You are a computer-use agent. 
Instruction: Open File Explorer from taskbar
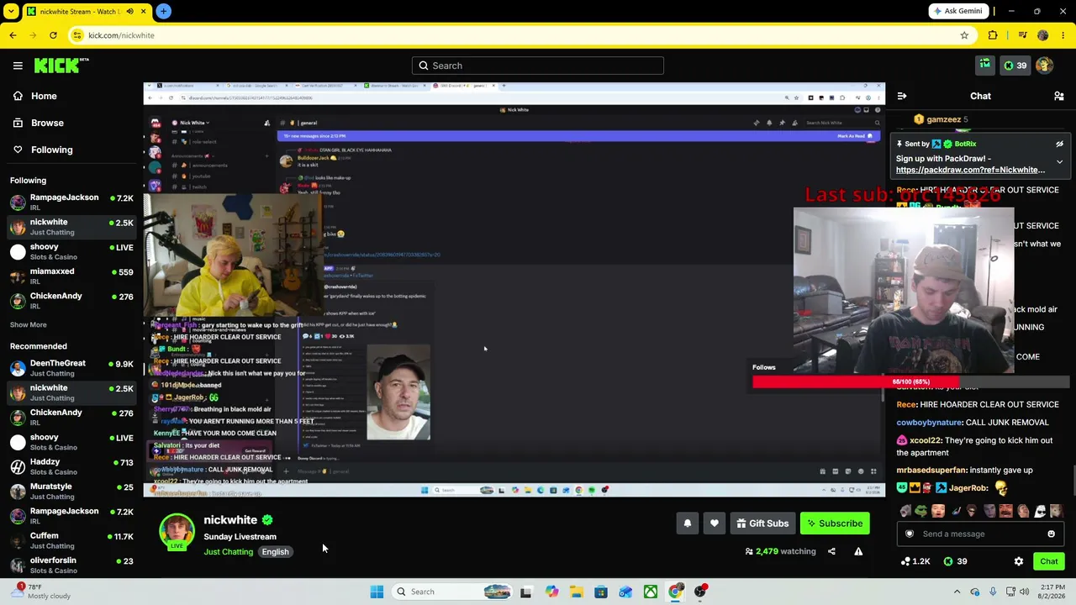coord(576,592)
